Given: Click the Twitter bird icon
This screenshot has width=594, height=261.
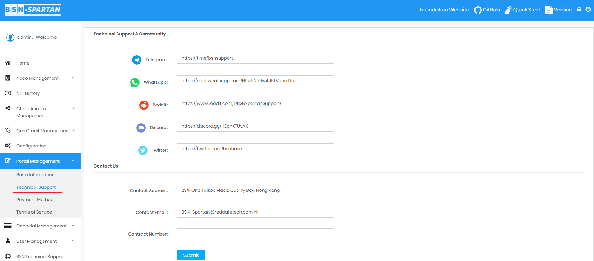Looking at the screenshot, I should (143, 150).
